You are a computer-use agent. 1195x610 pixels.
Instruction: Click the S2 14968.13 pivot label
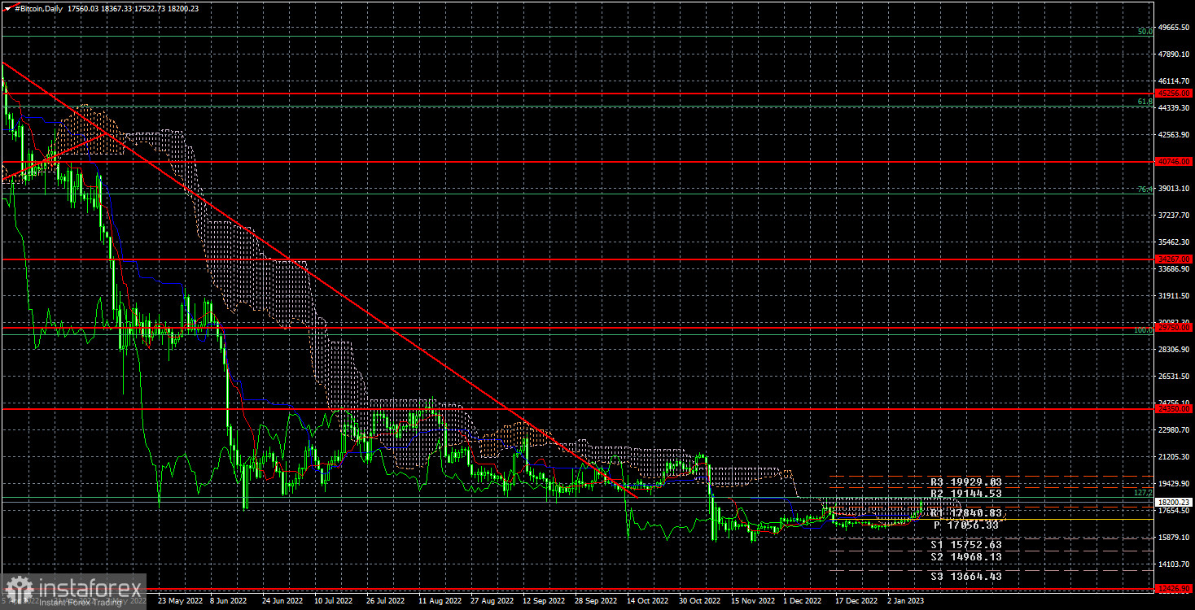[965, 557]
